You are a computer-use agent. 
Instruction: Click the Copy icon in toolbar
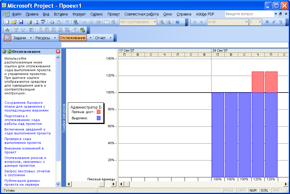[x=52, y=22]
